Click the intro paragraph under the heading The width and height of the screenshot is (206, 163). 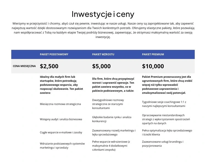[x=103, y=30]
